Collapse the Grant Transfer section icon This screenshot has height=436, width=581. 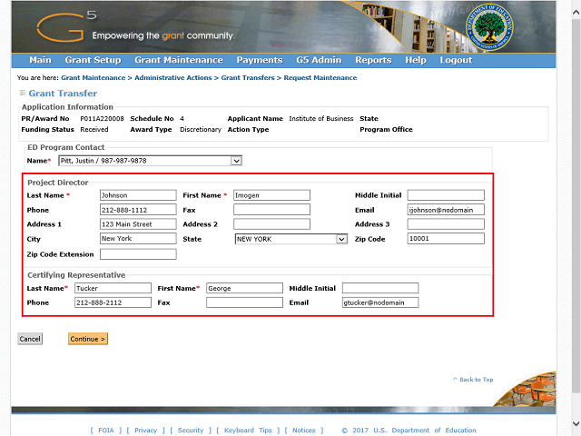point(23,94)
